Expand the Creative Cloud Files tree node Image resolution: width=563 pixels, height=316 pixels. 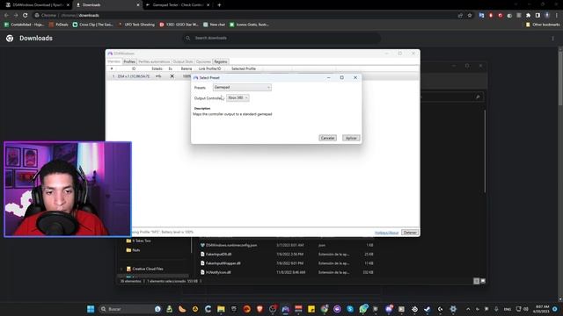(121, 269)
